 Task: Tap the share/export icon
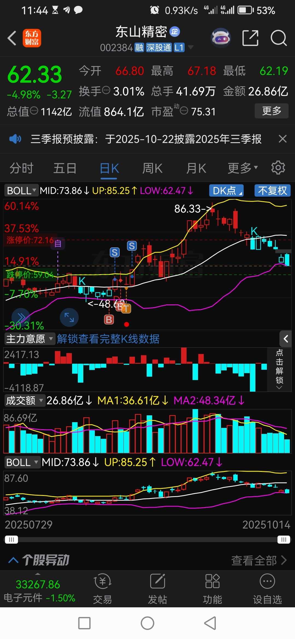click(x=250, y=38)
